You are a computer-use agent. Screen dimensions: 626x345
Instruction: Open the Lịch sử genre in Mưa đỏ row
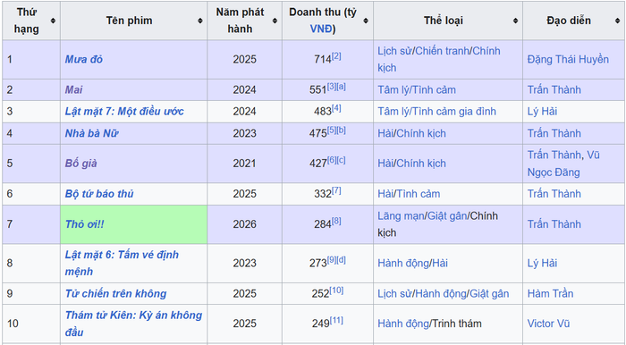tap(395, 51)
